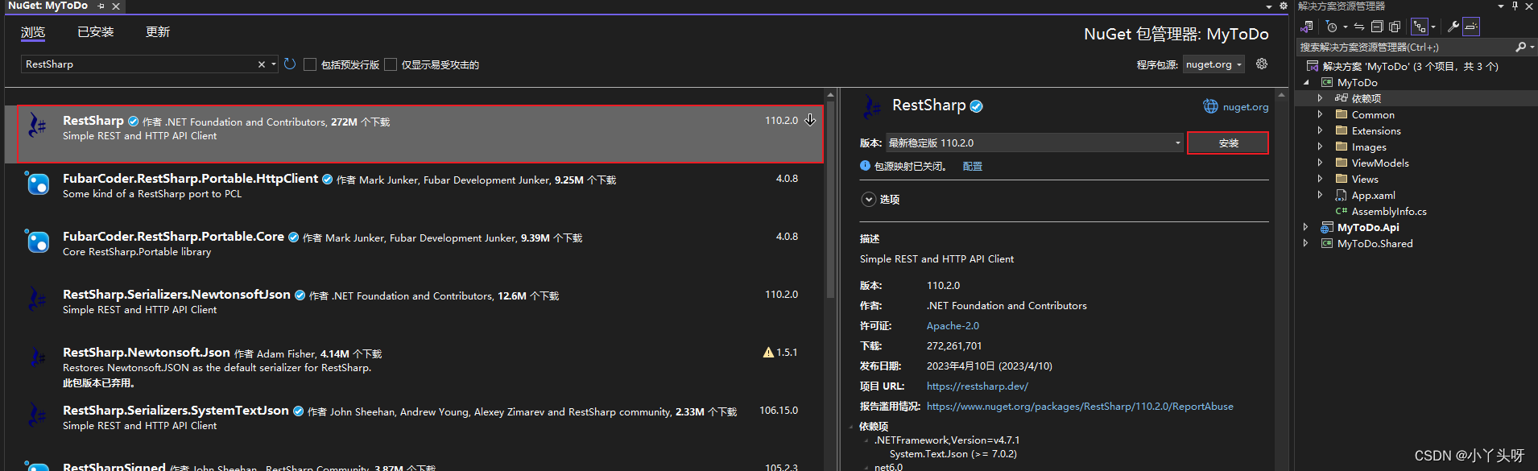The height and width of the screenshot is (471, 1538).
Task: Open the Apache-2.0 license link
Action: click(x=953, y=326)
